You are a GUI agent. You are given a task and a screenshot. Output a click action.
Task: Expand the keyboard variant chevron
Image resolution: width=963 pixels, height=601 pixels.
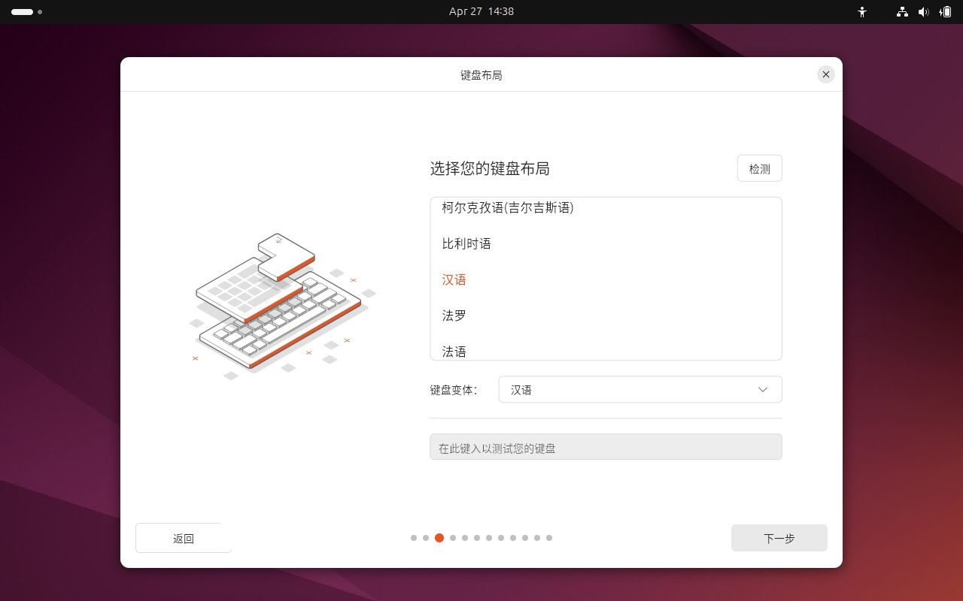pyautogui.click(x=763, y=389)
